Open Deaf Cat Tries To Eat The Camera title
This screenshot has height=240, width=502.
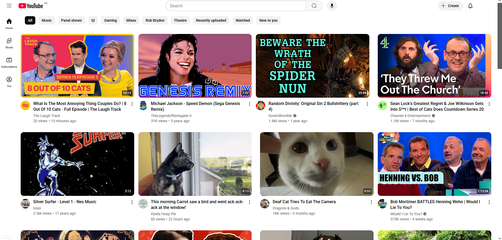coord(304,202)
